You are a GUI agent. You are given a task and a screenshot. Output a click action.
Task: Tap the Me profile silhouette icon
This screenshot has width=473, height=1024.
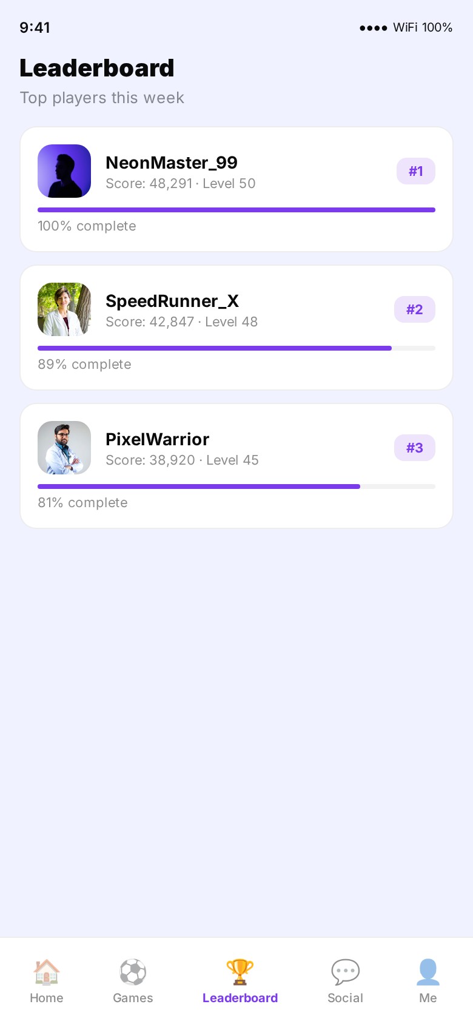click(x=428, y=972)
